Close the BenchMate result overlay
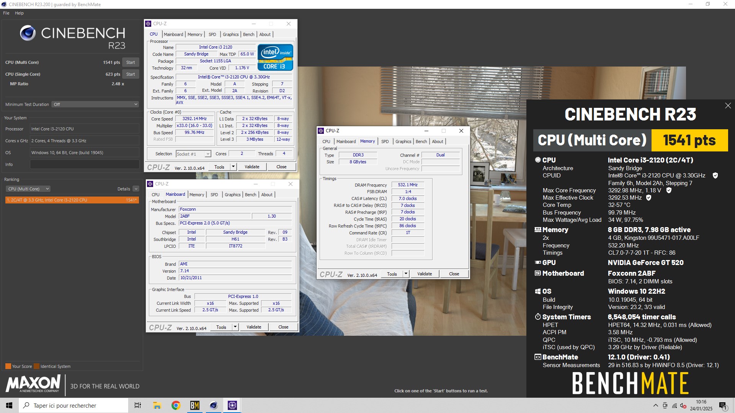 tap(728, 106)
